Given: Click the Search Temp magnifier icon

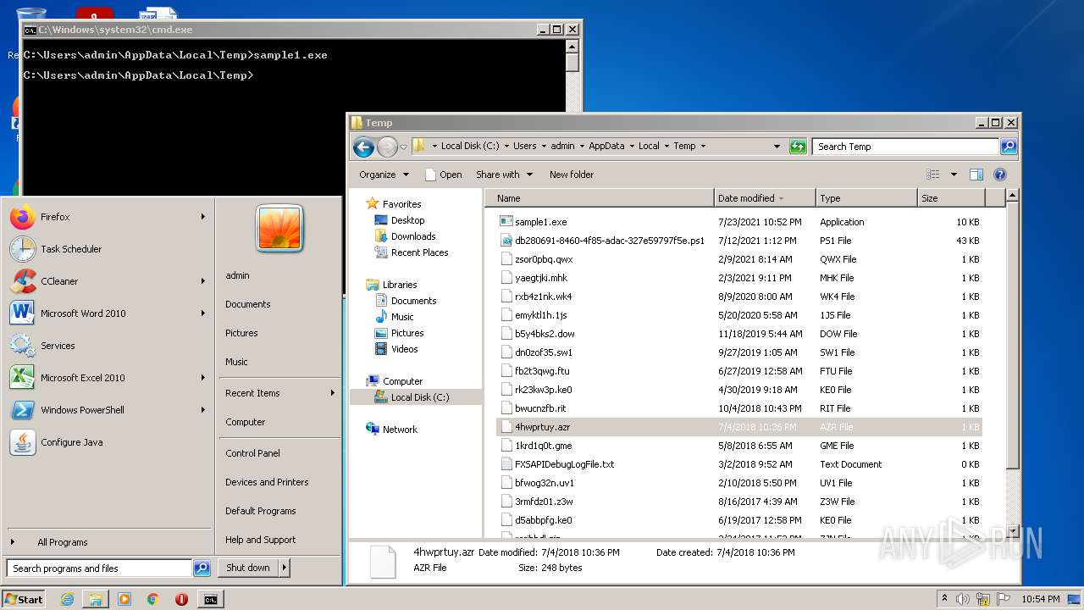Looking at the screenshot, I should coord(1008,147).
